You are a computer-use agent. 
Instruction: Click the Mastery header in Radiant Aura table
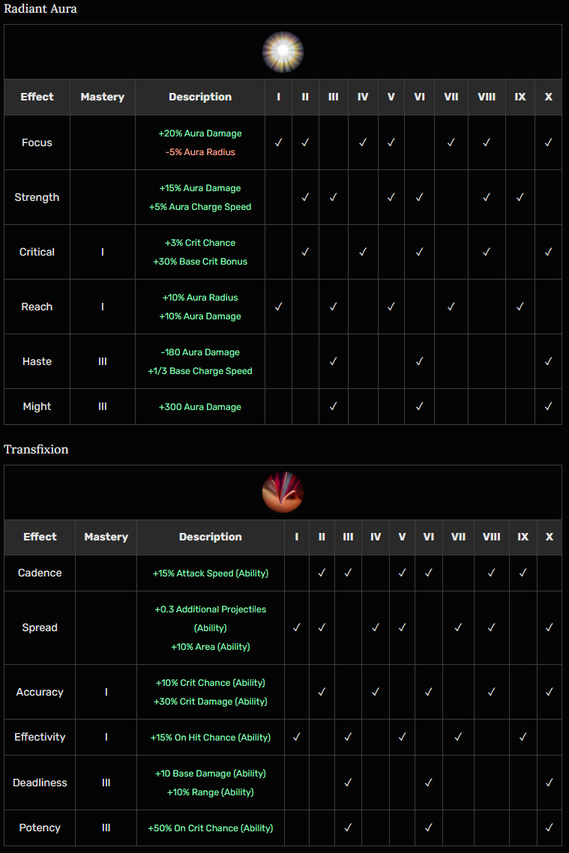pyautogui.click(x=103, y=97)
